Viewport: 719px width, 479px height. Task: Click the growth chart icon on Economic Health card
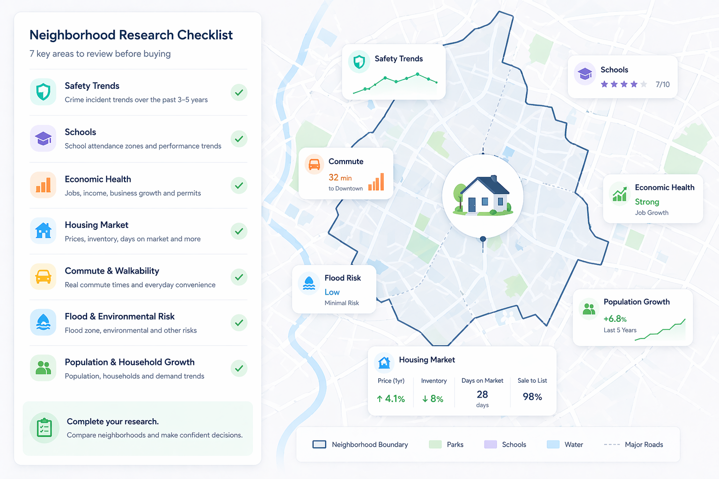pos(619,193)
